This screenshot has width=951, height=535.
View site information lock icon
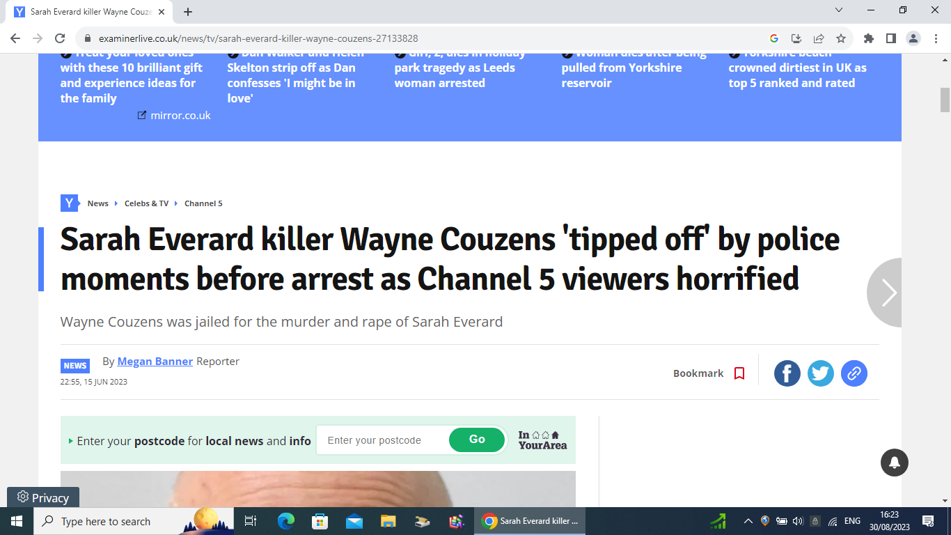pos(88,38)
